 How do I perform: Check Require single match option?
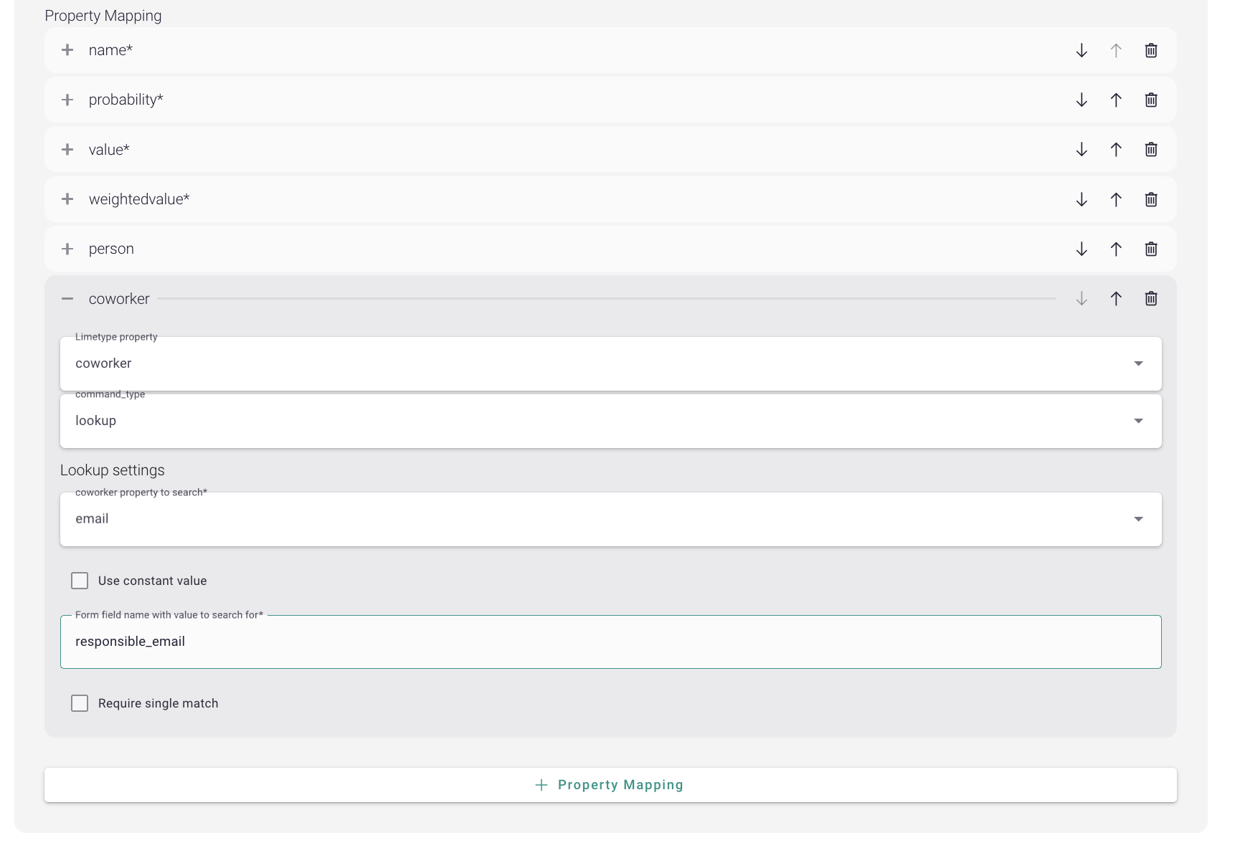tap(80, 703)
